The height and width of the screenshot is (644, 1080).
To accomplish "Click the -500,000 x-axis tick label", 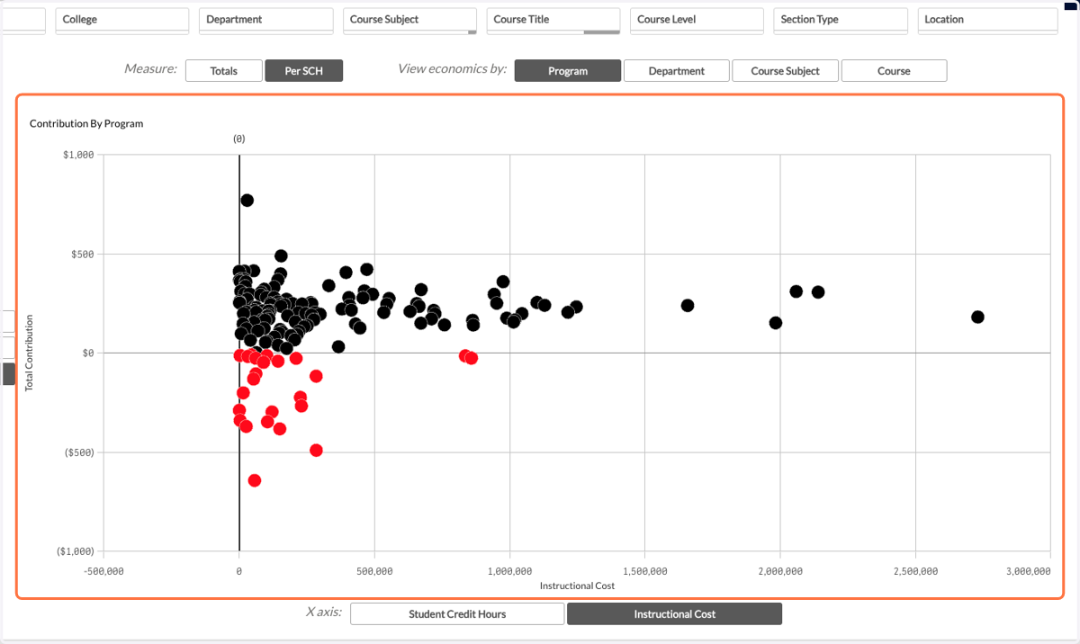I will tap(104, 571).
